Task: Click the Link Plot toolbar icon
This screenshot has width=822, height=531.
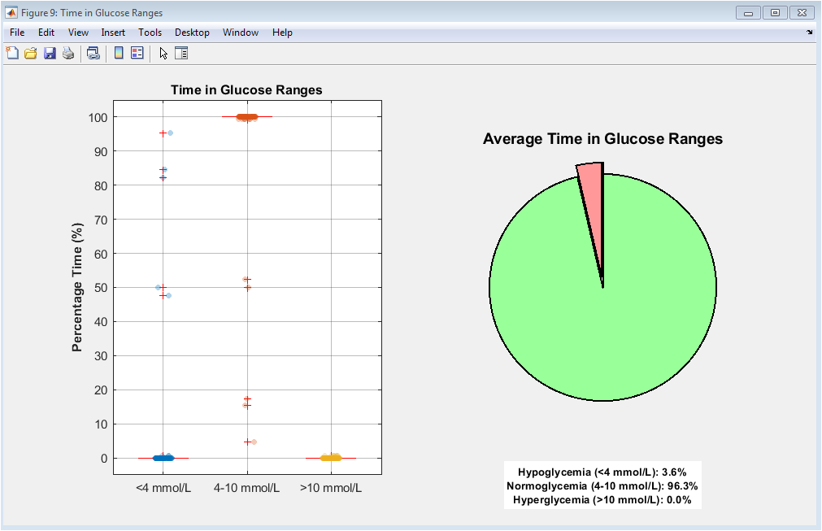Action: [94, 54]
